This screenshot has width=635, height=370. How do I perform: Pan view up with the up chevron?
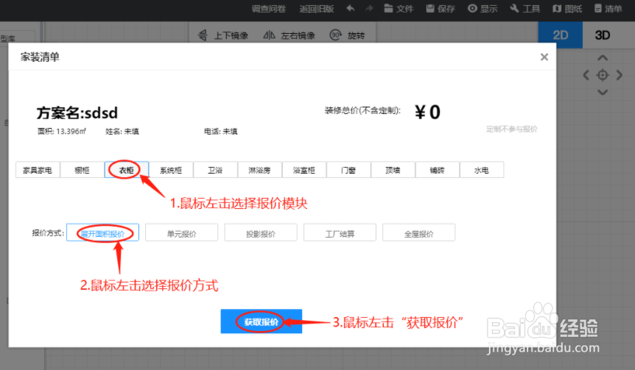pyautogui.click(x=603, y=58)
